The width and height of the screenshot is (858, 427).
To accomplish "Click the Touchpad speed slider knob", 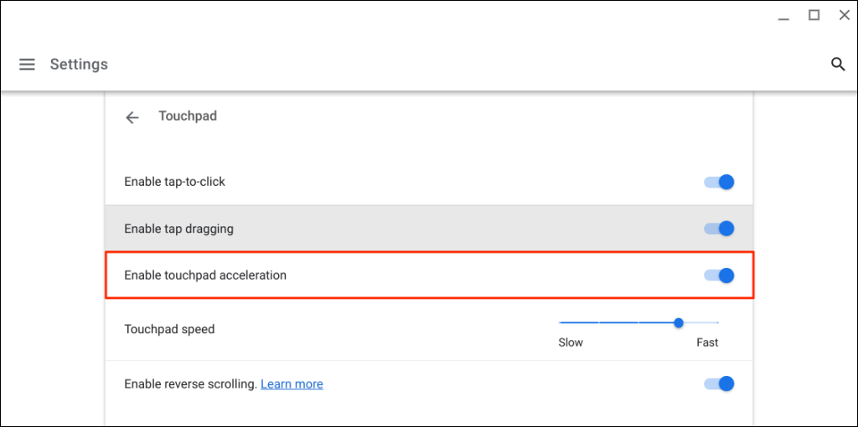I will point(679,322).
